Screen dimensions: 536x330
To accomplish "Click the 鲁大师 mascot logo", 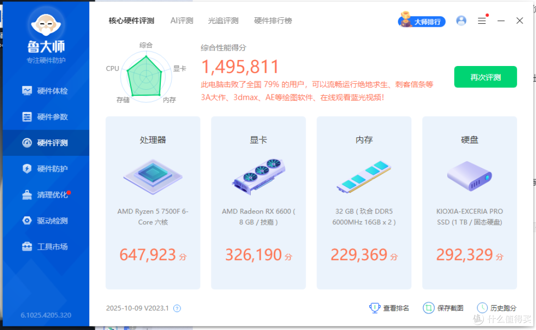I will click(46, 24).
